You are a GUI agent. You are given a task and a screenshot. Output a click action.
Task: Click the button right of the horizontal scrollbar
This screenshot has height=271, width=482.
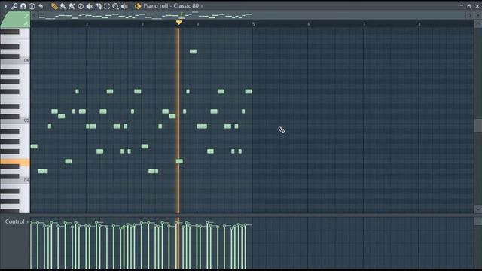coord(477,15)
